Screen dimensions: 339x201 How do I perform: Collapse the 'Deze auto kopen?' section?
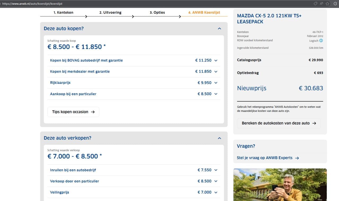click(219, 28)
